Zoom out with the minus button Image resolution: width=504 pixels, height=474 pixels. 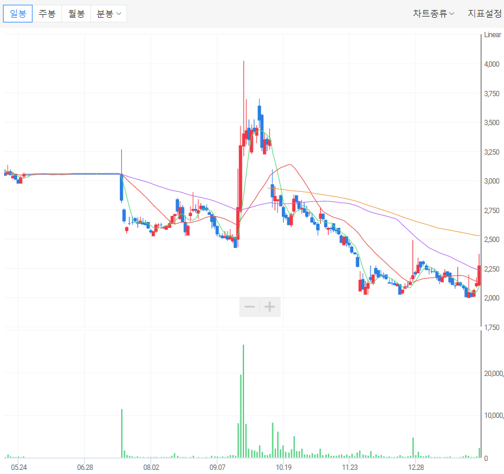click(249, 307)
